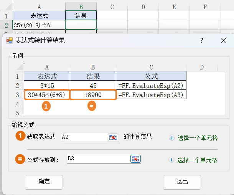This screenshot has height=195, width=234.
Task: Click range picker icon beside 公式存放到 field
Action: click(x=136, y=159)
